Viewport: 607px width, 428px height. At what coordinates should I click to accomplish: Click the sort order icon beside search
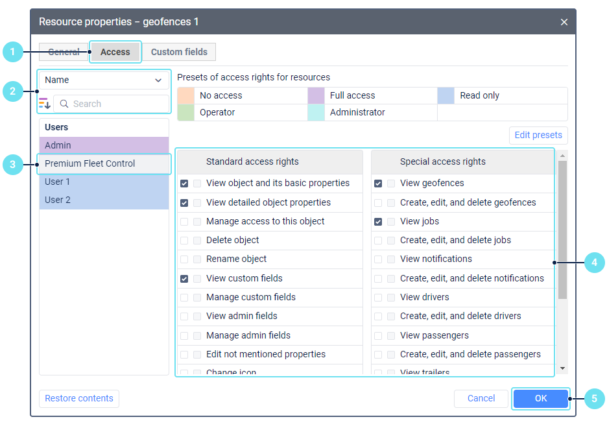tap(44, 104)
